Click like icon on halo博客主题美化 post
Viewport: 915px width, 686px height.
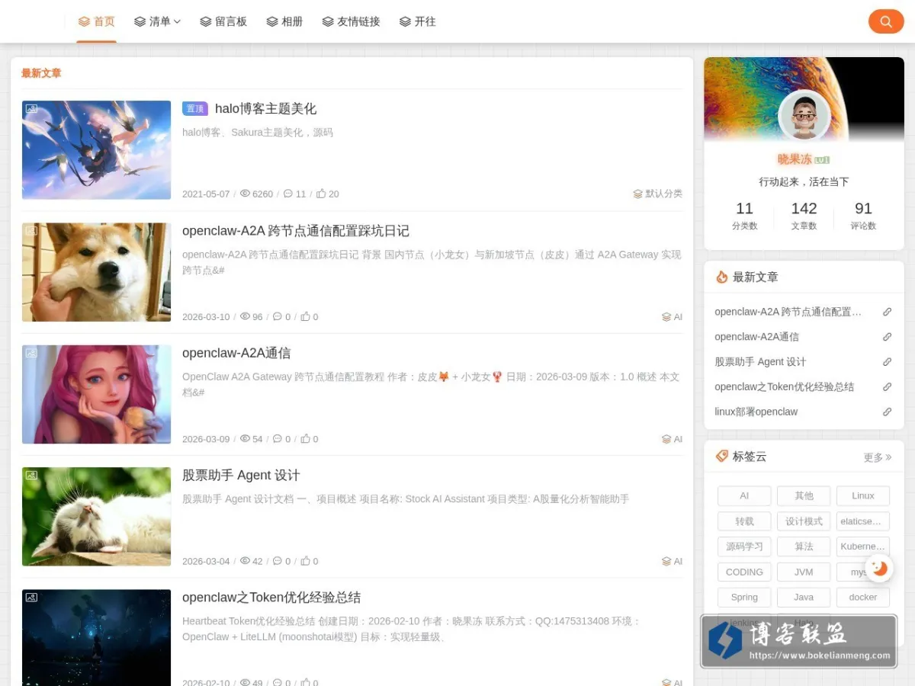321,194
